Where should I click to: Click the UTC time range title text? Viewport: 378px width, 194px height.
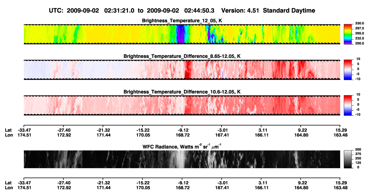(x=132, y=11)
